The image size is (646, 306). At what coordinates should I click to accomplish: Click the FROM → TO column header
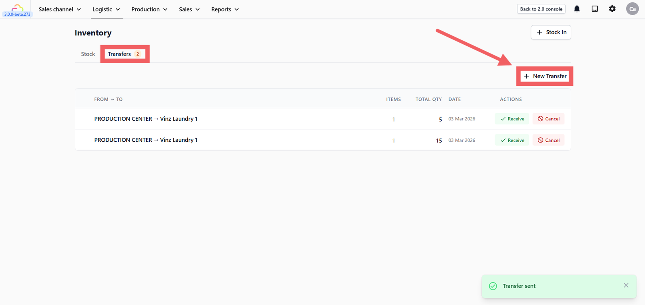click(x=108, y=99)
